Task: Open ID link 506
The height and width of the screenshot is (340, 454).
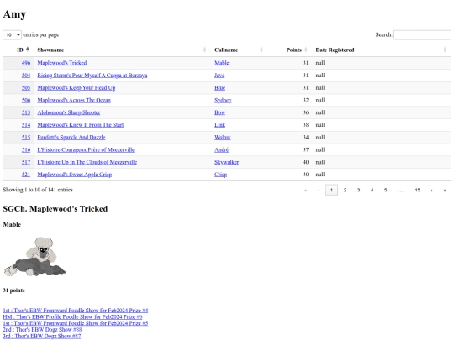Action: pyautogui.click(x=26, y=101)
